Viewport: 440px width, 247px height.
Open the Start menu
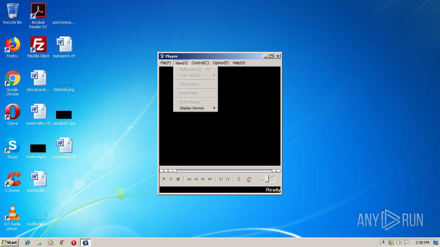click(x=9, y=243)
